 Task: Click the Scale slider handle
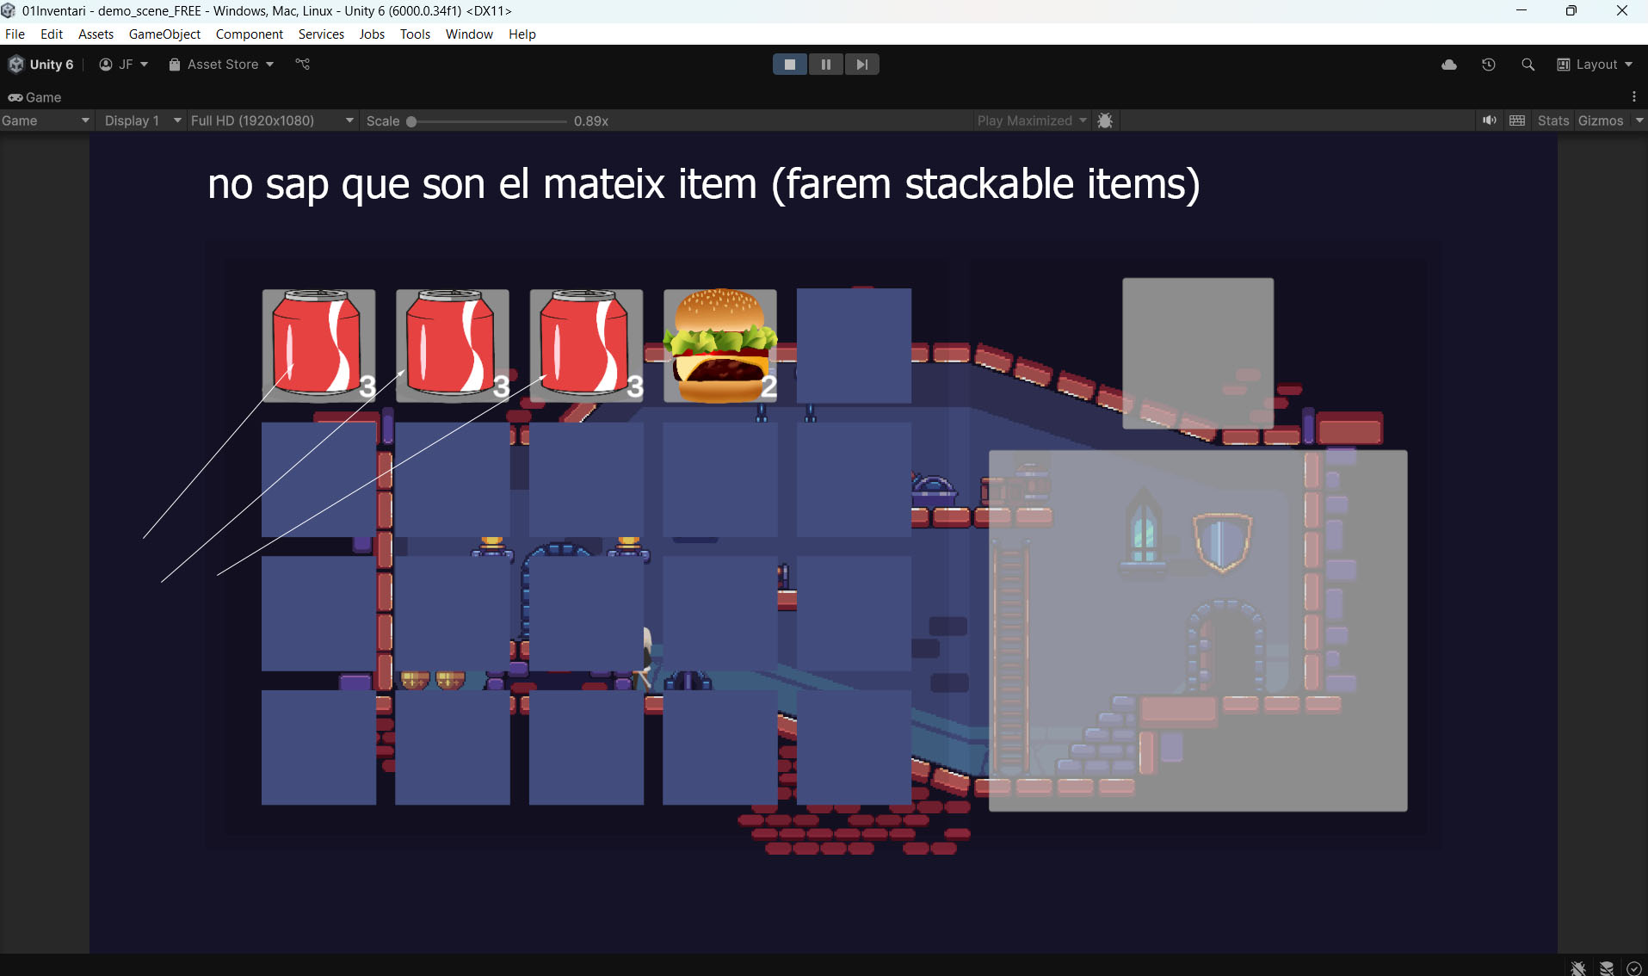click(x=411, y=121)
